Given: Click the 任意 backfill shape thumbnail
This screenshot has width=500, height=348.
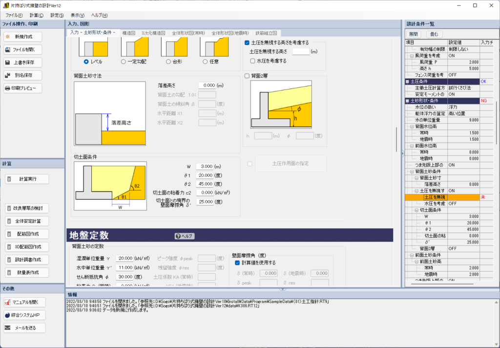Looking at the screenshot, I should point(214,47).
